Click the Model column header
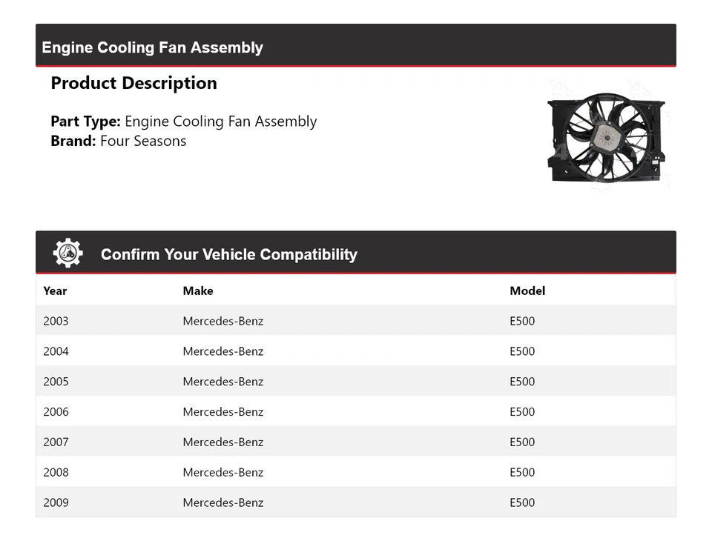 (x=527, y=291)
